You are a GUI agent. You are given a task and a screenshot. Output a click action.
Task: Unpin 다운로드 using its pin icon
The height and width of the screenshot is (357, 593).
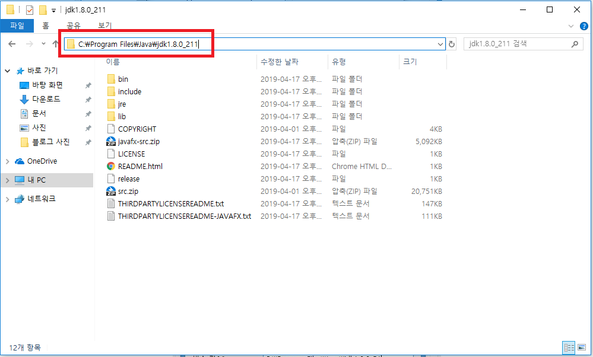click(x=88, y=100)
